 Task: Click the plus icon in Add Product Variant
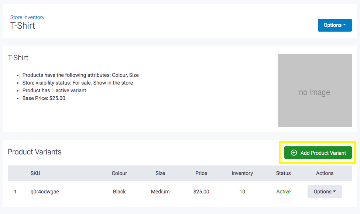point(294,153)
